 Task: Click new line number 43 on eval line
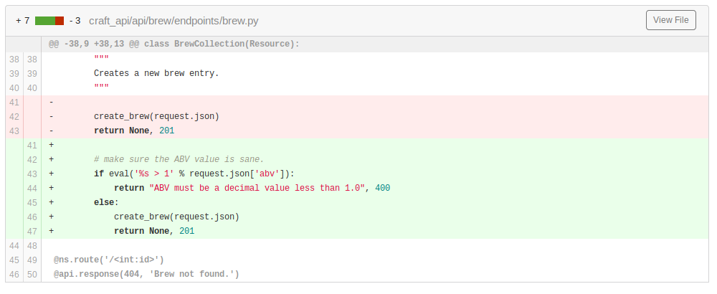coord(32,174)
